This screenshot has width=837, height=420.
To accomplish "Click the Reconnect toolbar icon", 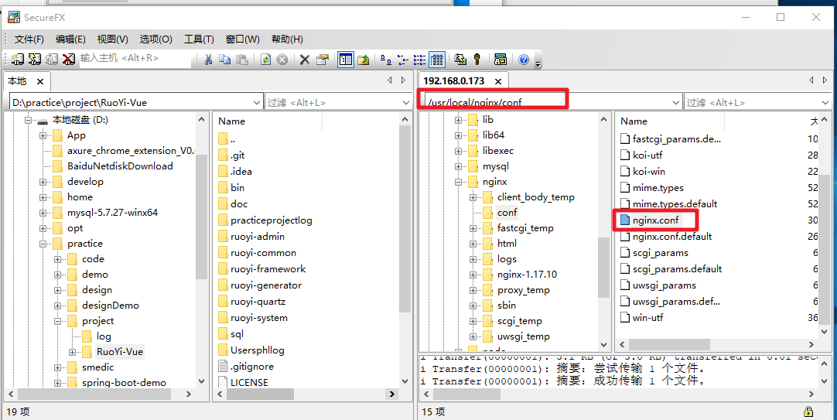I will coord(51,60).
